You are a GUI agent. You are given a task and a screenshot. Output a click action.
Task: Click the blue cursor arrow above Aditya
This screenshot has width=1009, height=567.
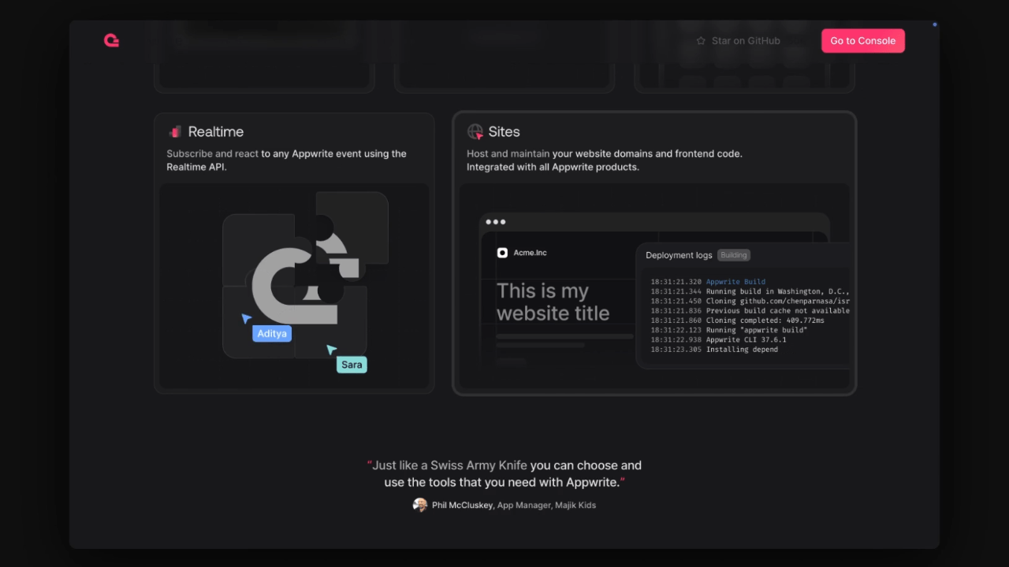pos(247,318)
